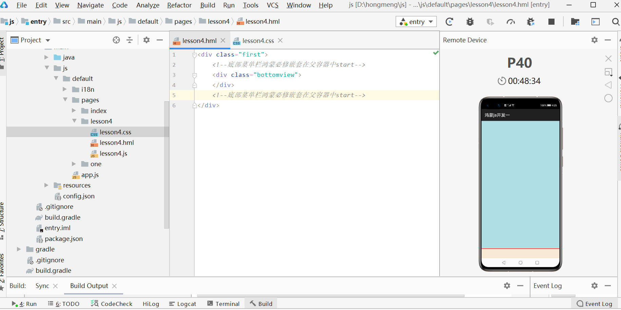Expand the one folder
Image resolution: width=621 pixels, height=310 pixels.
coord(74,164)
